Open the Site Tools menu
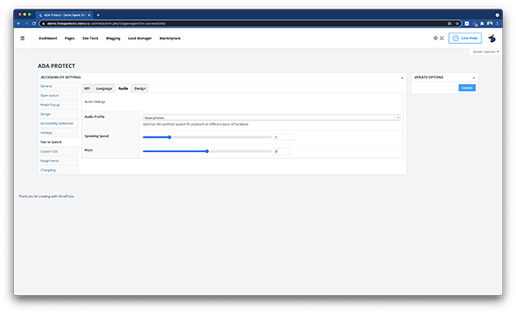The height and width of the screenshot is (313, 516). pyautogui.click(x=90, y=38)
